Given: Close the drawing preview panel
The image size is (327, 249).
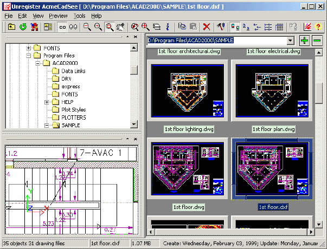Looking at the screenshot, I should tap(136, 139).
